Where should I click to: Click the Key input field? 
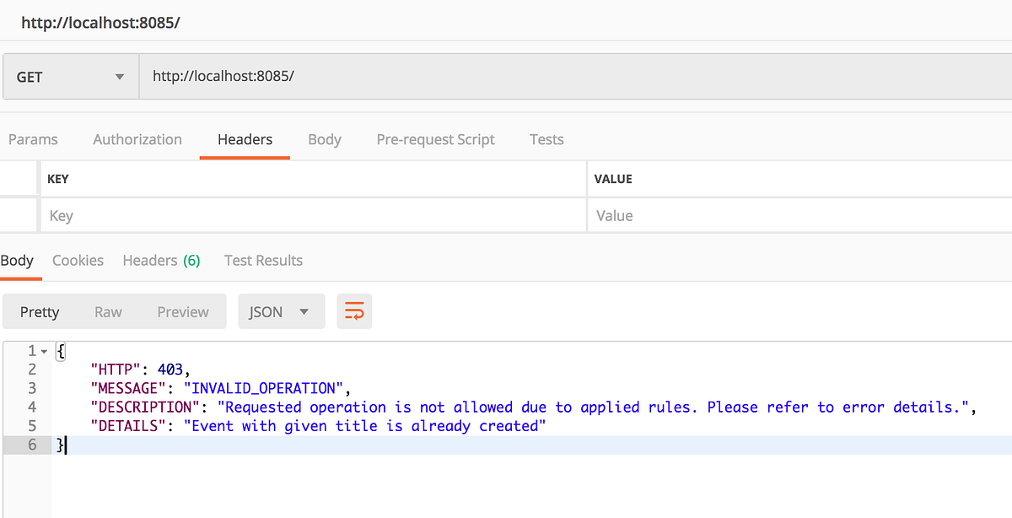(169, 215)
